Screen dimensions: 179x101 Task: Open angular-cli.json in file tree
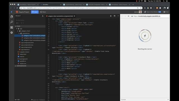coord(25,52)
